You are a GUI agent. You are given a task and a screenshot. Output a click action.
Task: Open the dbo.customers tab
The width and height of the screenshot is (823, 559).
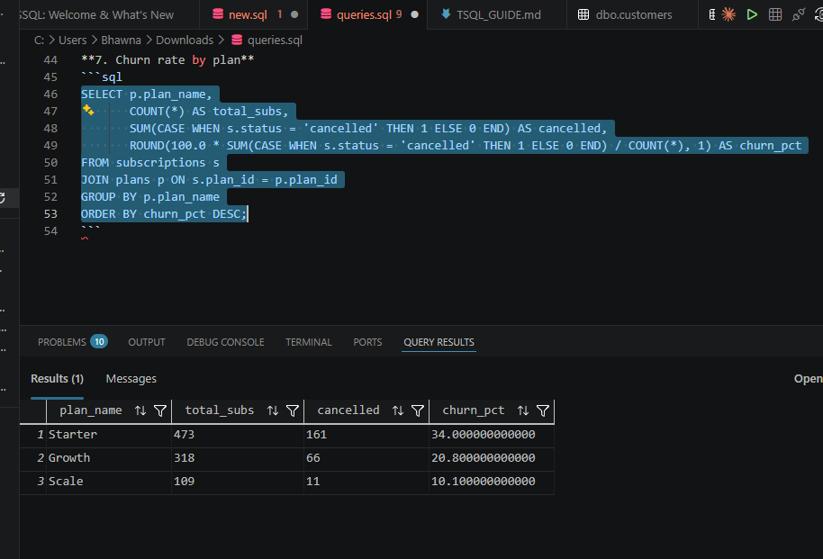[634, 14]
